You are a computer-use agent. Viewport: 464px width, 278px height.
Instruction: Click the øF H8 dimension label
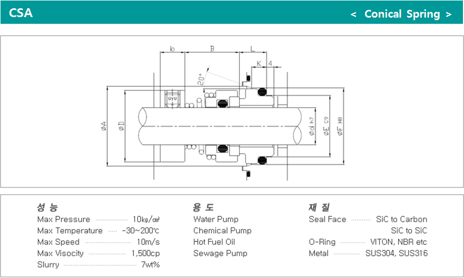pyautogui.click(x=340, y=126)
